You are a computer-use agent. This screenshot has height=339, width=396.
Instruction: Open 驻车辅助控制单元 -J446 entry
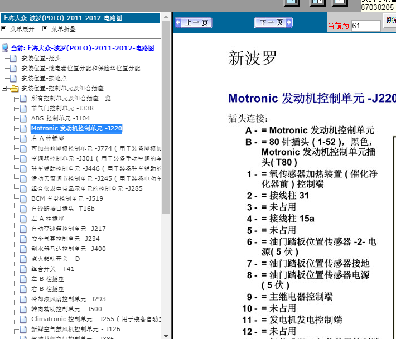(96, 168)
